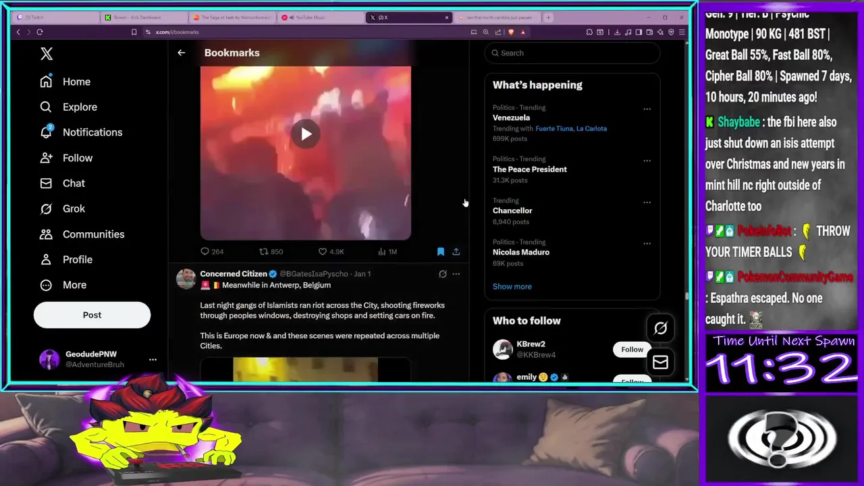Open The Peace President trending topic
864x486 pixels.
(x=529, y=169)
